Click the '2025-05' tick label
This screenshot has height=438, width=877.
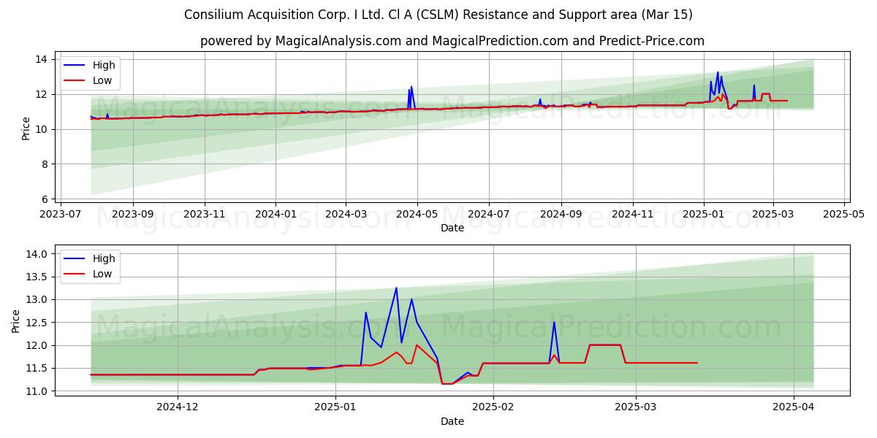point(845,214)
